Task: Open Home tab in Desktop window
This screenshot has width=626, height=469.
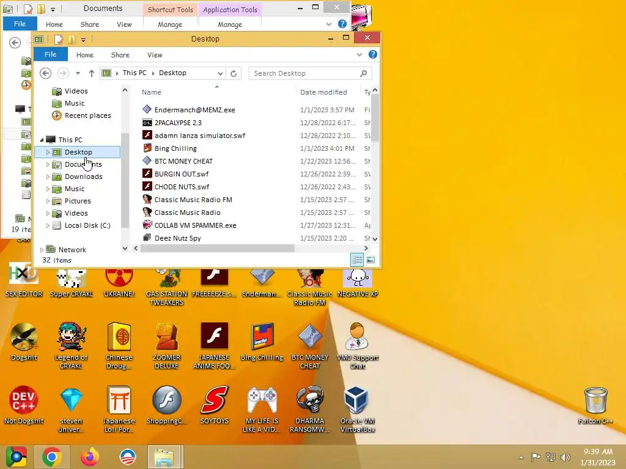Action: [x=84, y=55]
